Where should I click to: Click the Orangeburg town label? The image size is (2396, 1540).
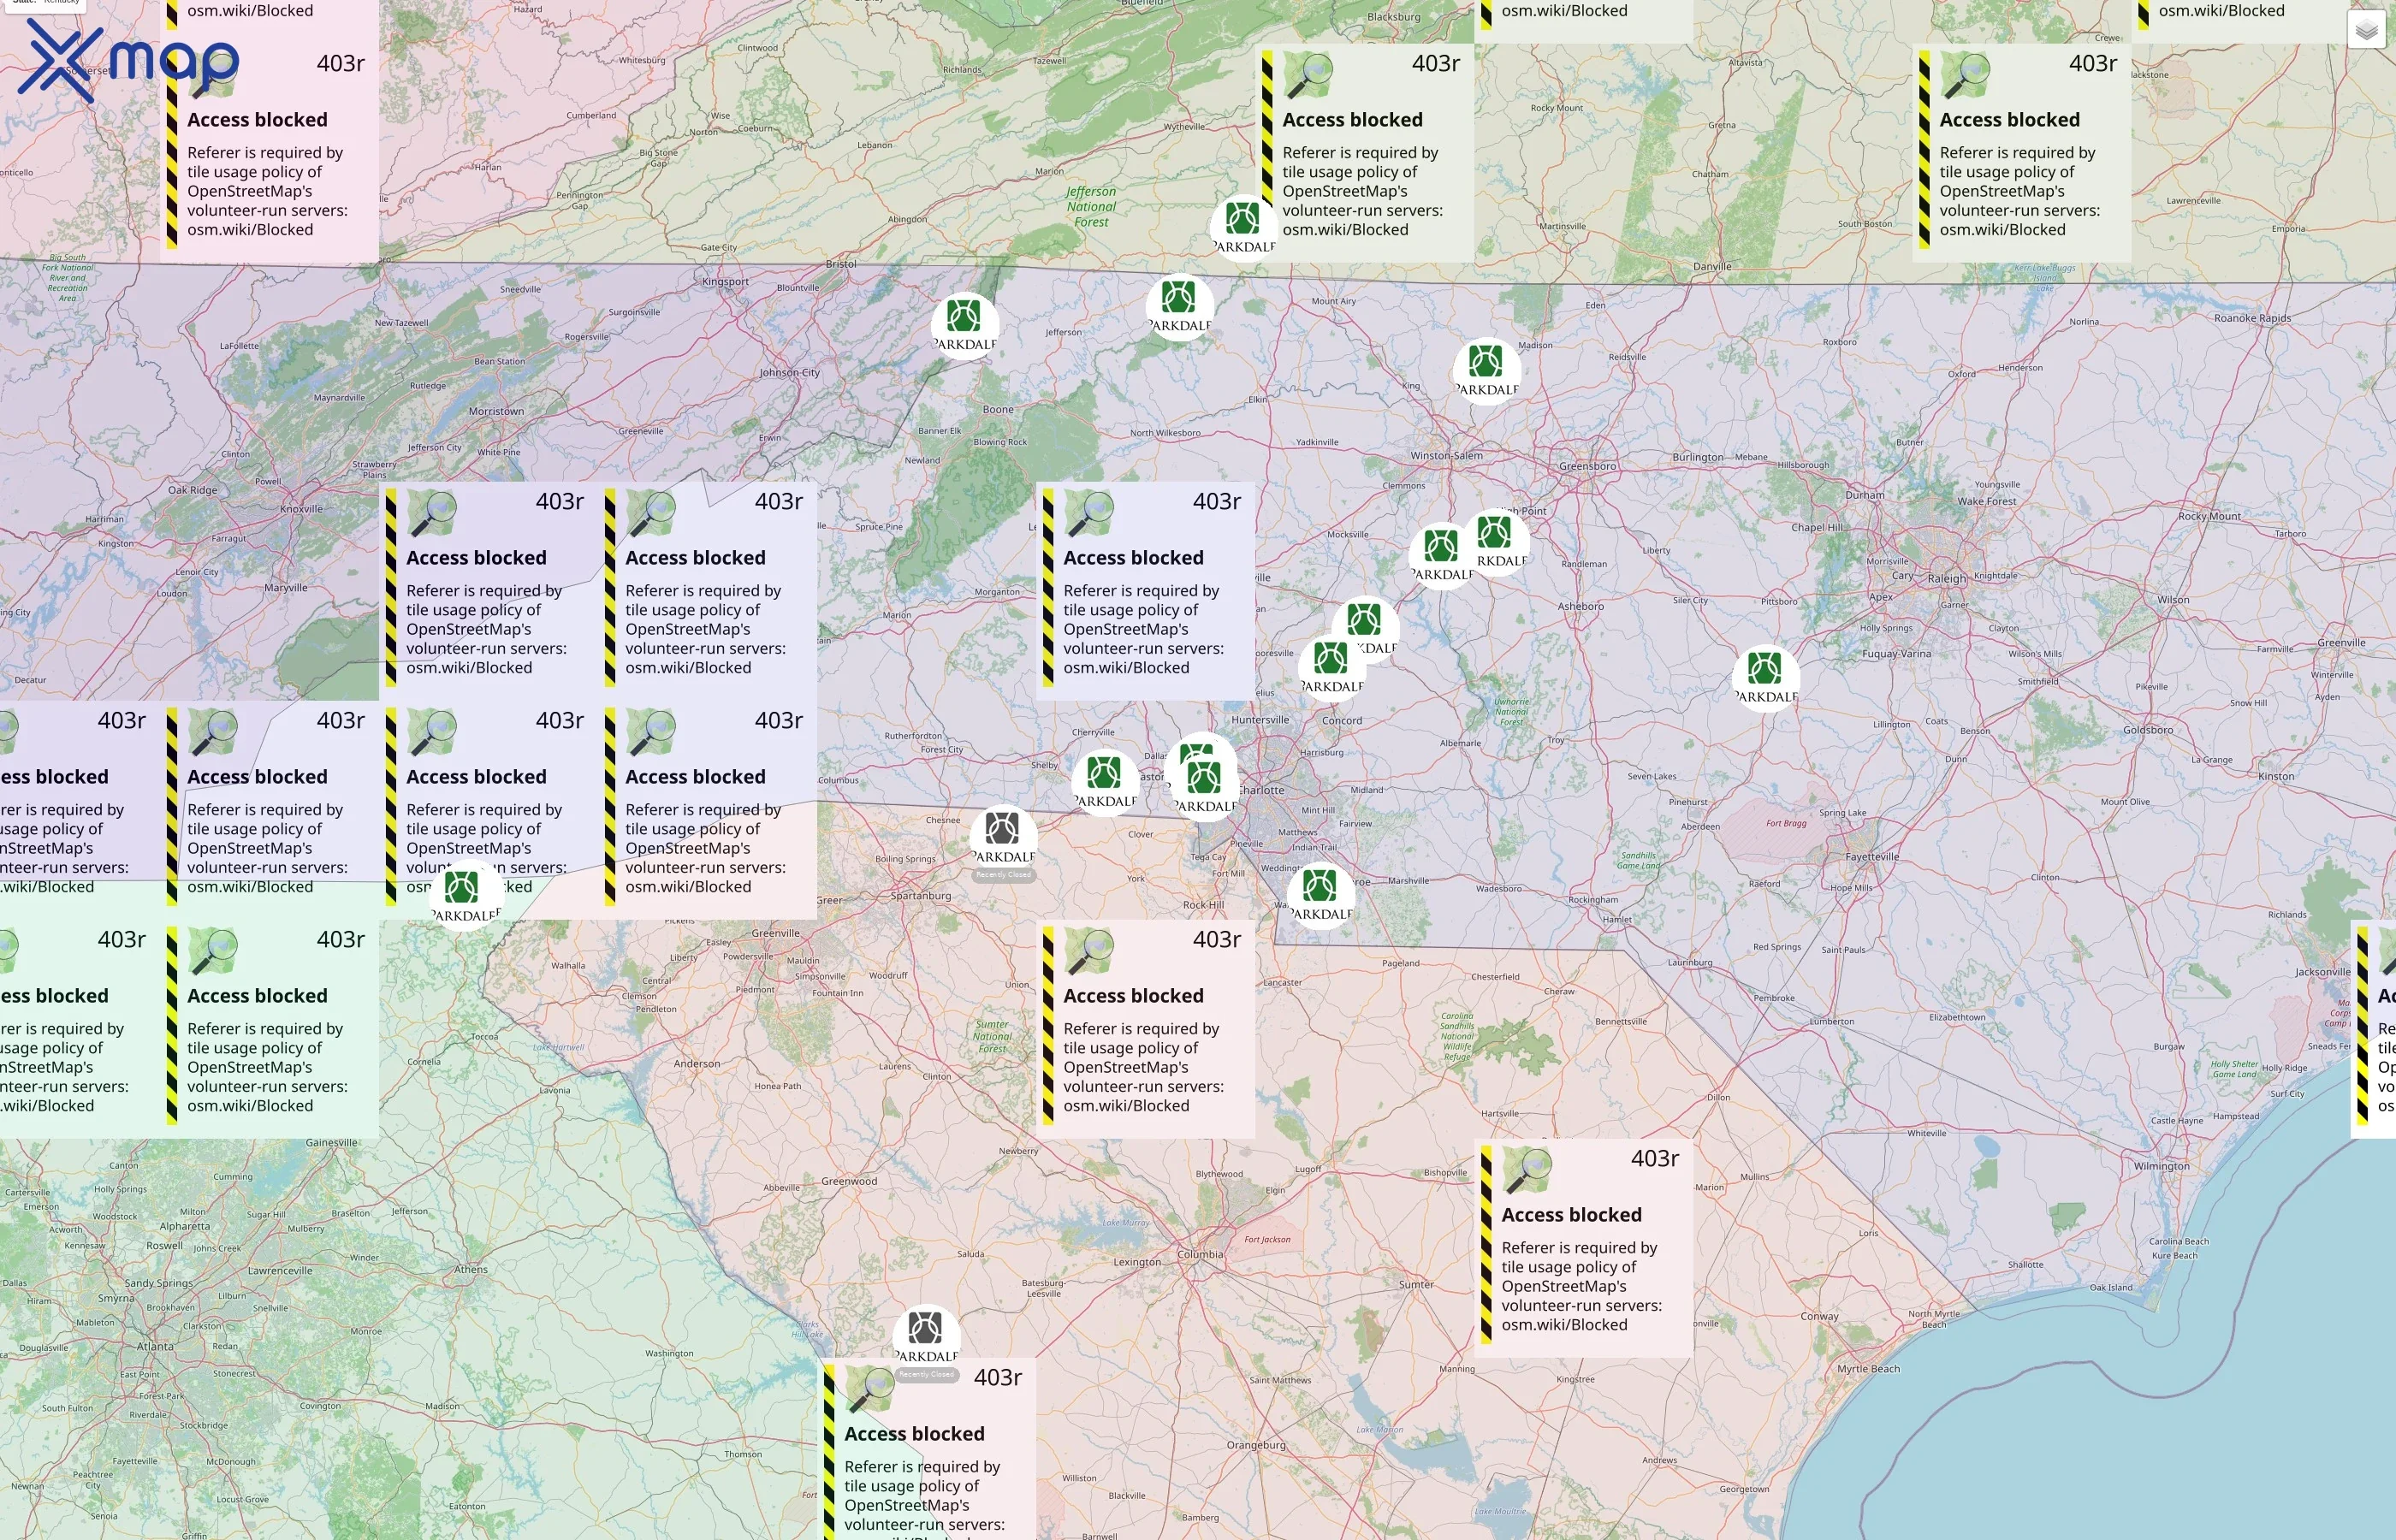pos(1256,1445)
